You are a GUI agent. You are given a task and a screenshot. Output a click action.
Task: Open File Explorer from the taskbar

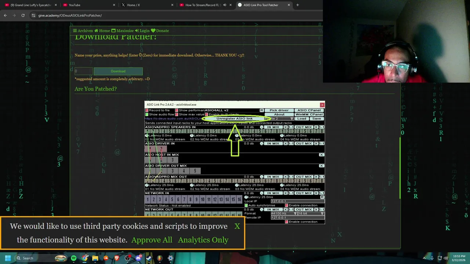(x=95, y=258)
